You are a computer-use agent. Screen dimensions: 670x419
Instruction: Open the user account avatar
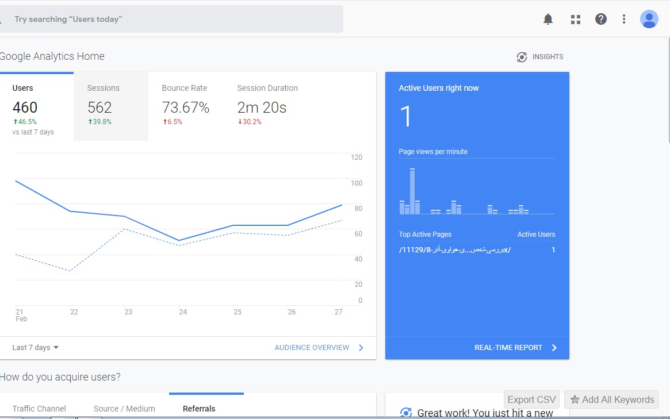tap(649, 19)
